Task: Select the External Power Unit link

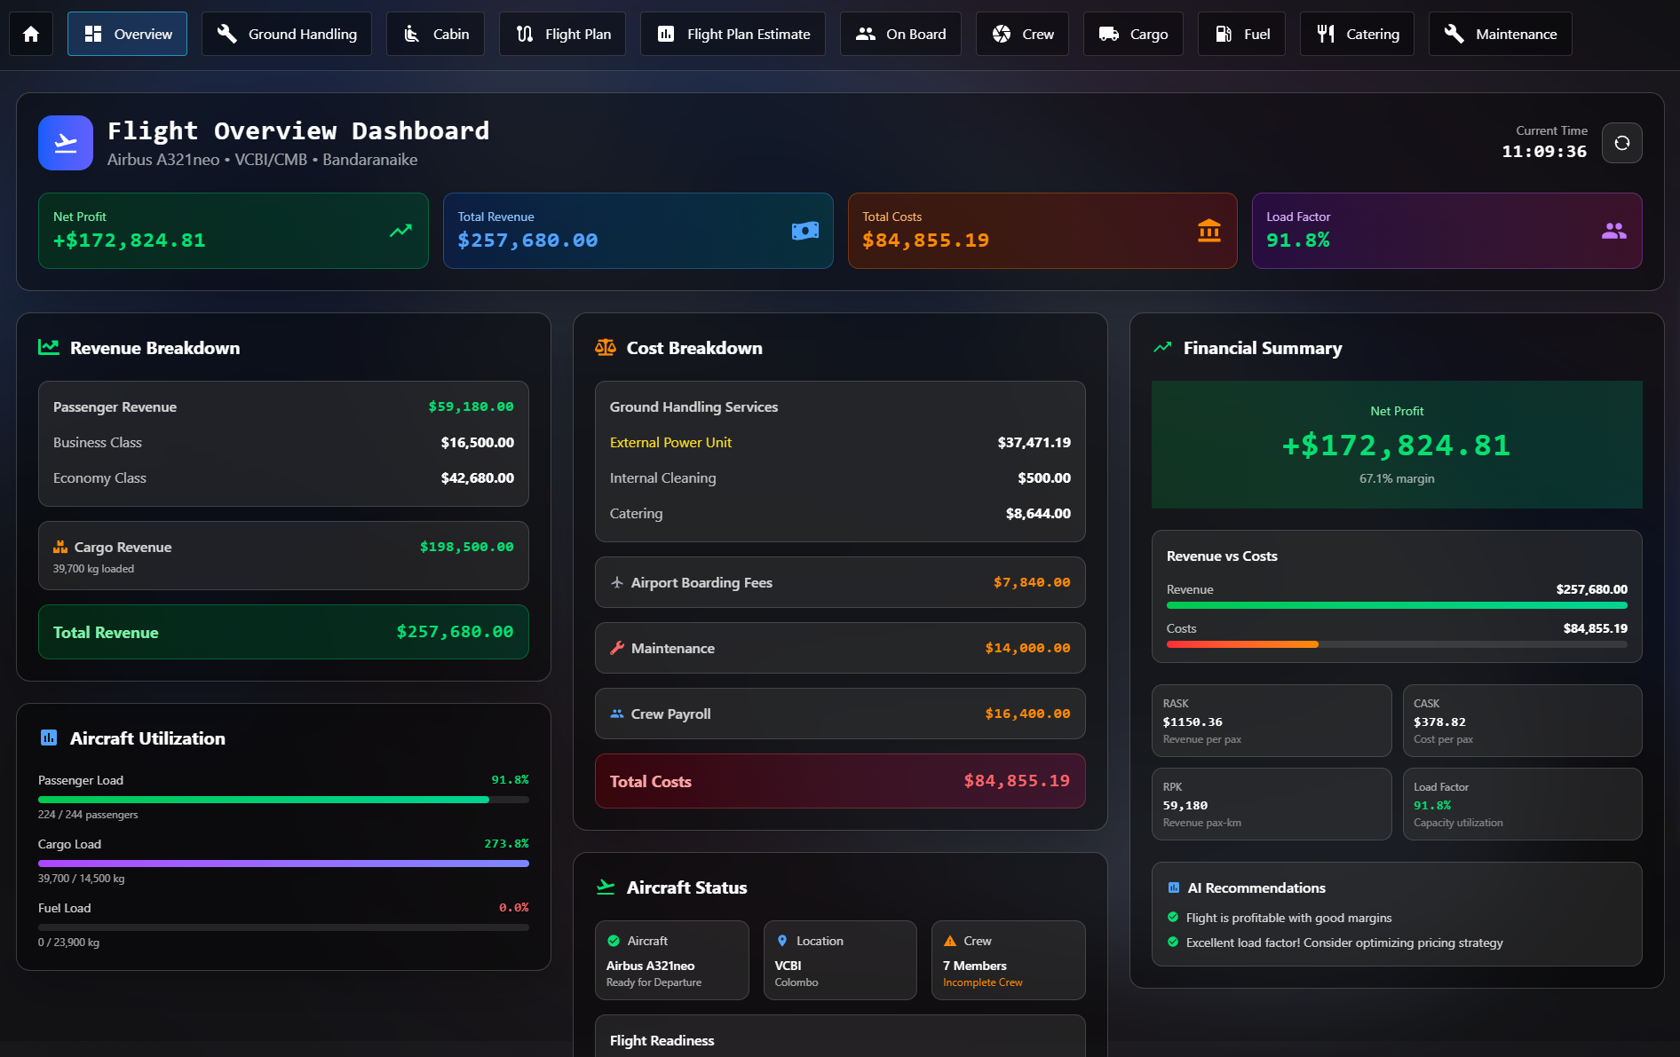Action: tap(670, 442)
